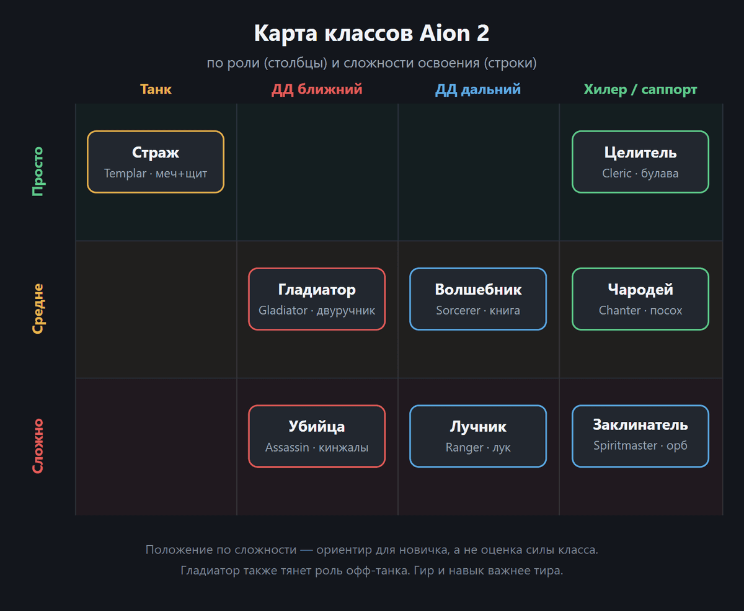Click the empty Танк / Сложно cell
Viewport: 744px width, 611px height.
coord(156,447)
